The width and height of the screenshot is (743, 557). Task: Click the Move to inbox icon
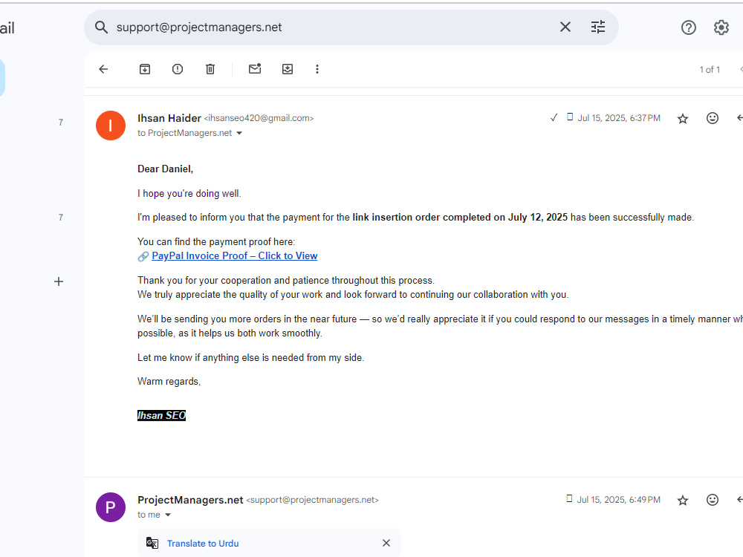click(x=287, y=69)
